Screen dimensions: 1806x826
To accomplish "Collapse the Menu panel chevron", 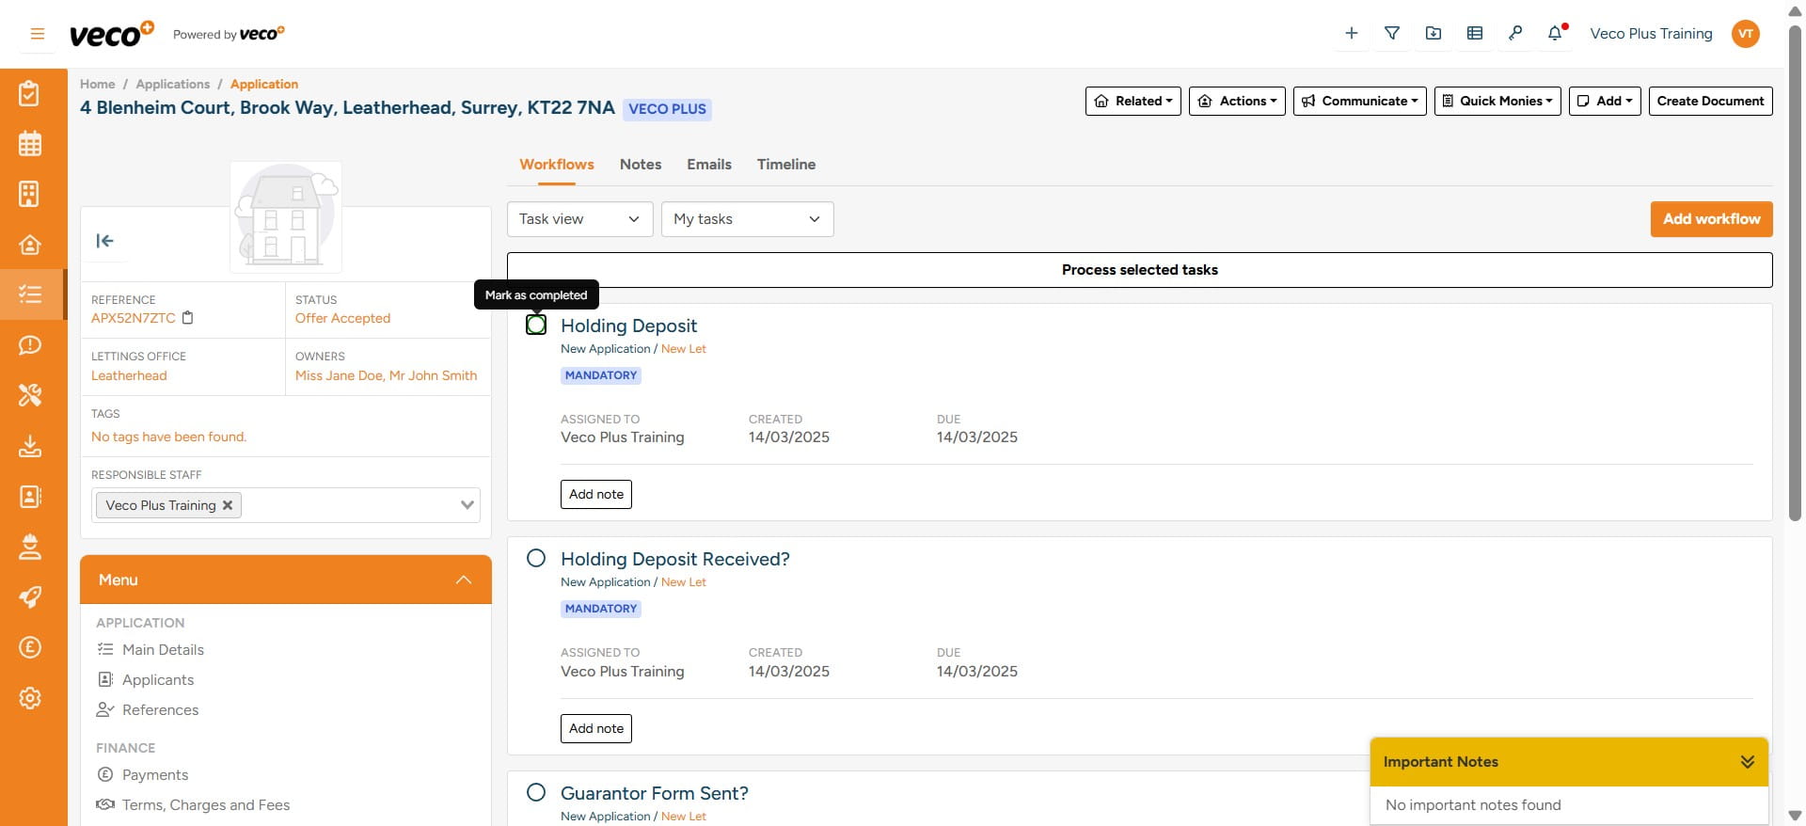I will coord(464,580).
